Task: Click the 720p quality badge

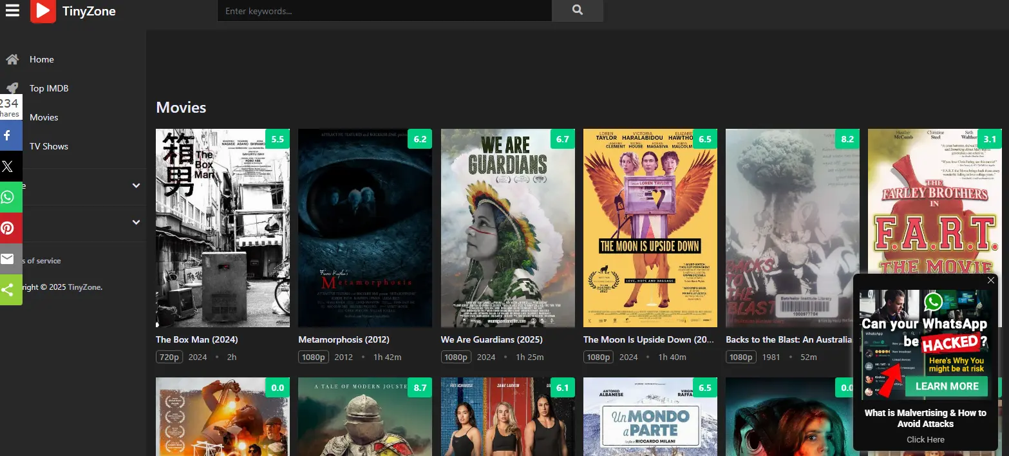Action: click(x=169, y=357)
